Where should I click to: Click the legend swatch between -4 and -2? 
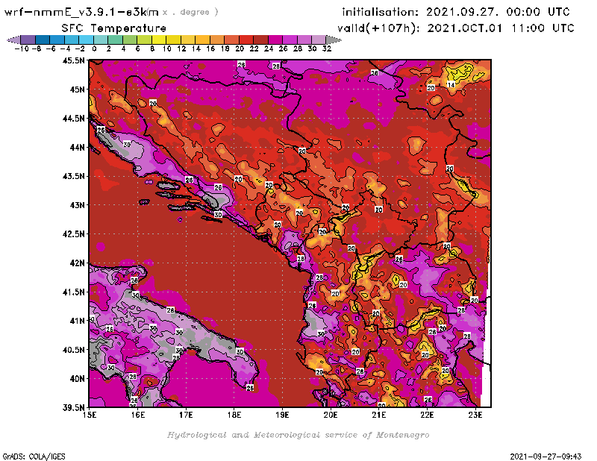coord(72,40)
